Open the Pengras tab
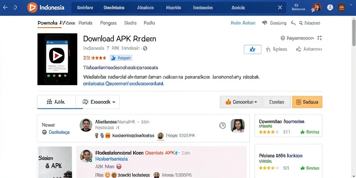 (108, 23)
